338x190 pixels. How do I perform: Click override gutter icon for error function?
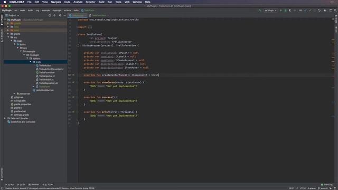[x=73, y=112]
